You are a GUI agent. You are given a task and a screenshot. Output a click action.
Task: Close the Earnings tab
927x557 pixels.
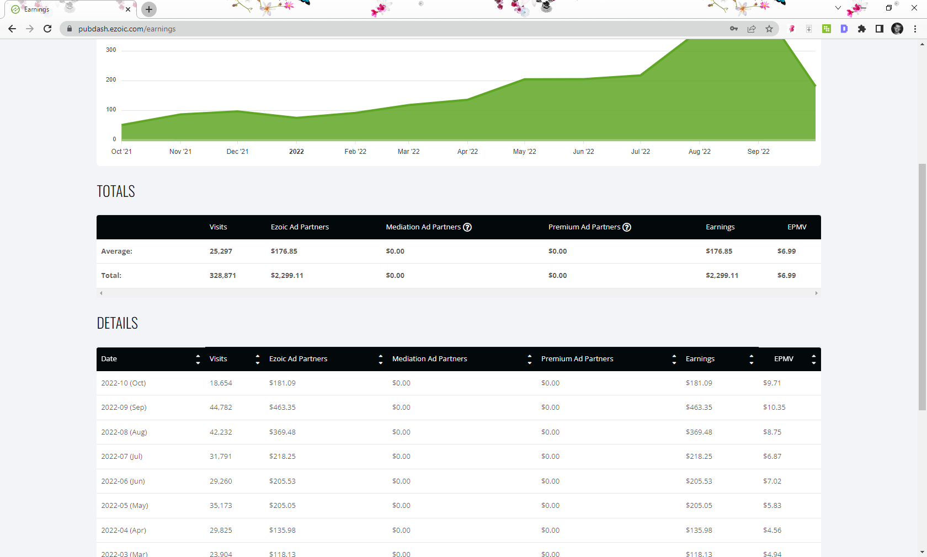click(x=128, y=9)
